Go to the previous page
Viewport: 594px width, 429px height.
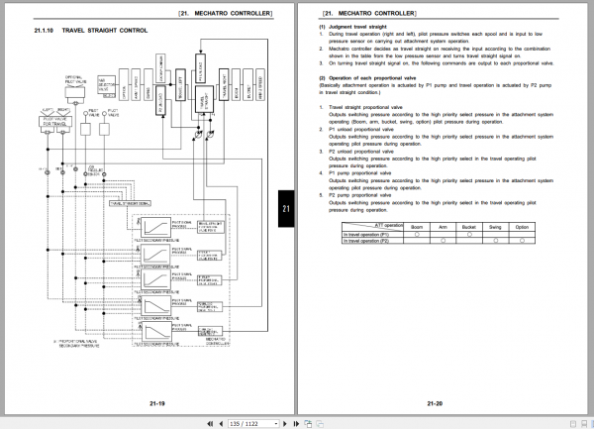(221, 424)
